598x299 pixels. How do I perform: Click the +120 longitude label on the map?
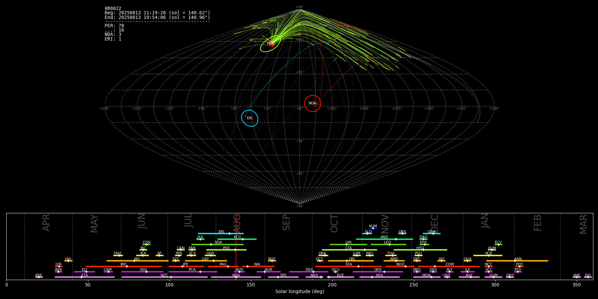(x=169, y=108)
